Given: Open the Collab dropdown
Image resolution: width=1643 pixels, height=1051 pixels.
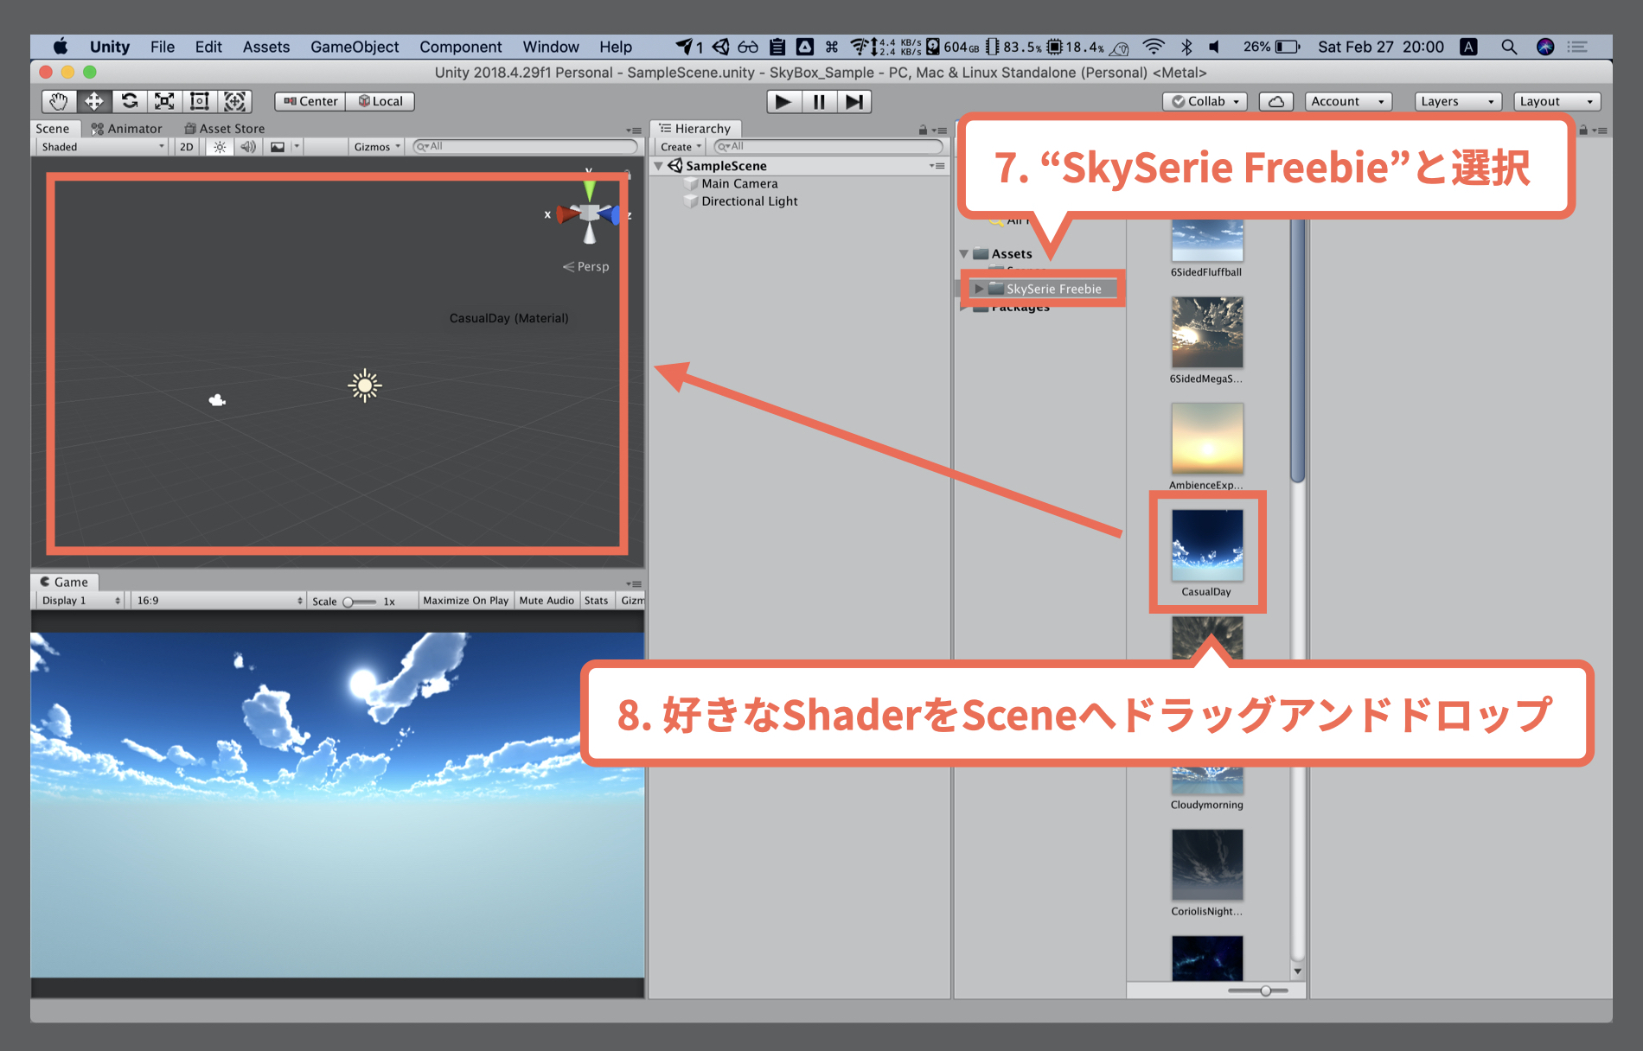Looking at the screenshot, I should [x=1205, y=101].
